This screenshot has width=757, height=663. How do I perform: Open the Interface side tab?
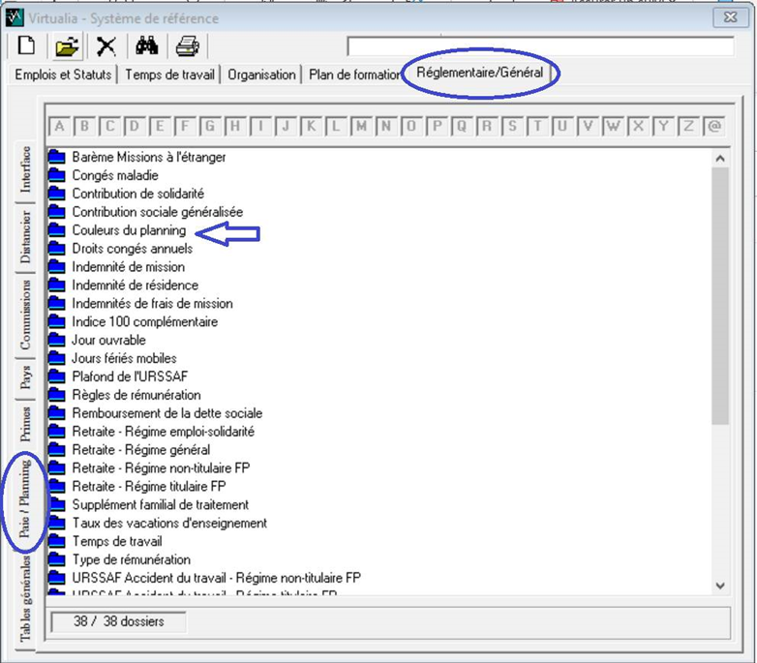pos(26,168)
